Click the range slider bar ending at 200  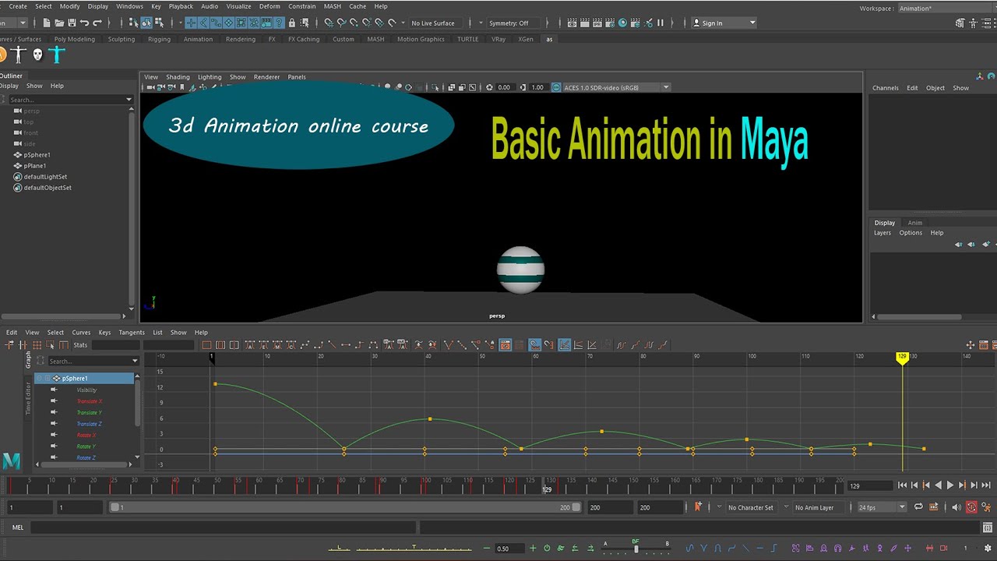345,507
